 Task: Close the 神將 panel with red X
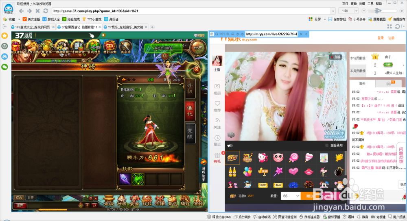pyautogui.click(x=197, y=69)
